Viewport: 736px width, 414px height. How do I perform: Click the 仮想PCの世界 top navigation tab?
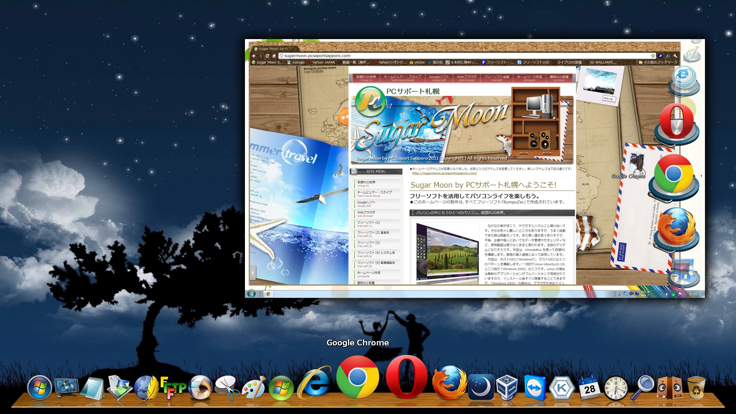tap(366, 78)
